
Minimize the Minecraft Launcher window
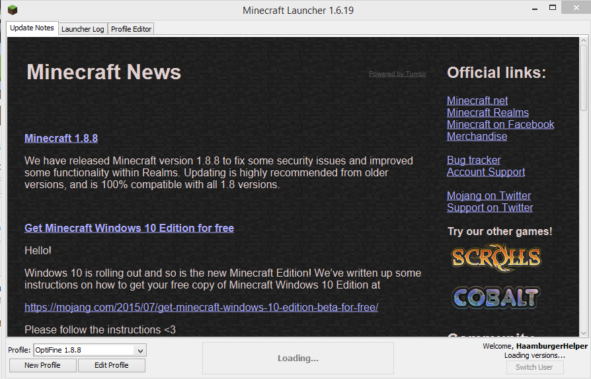tap(535, 8)
